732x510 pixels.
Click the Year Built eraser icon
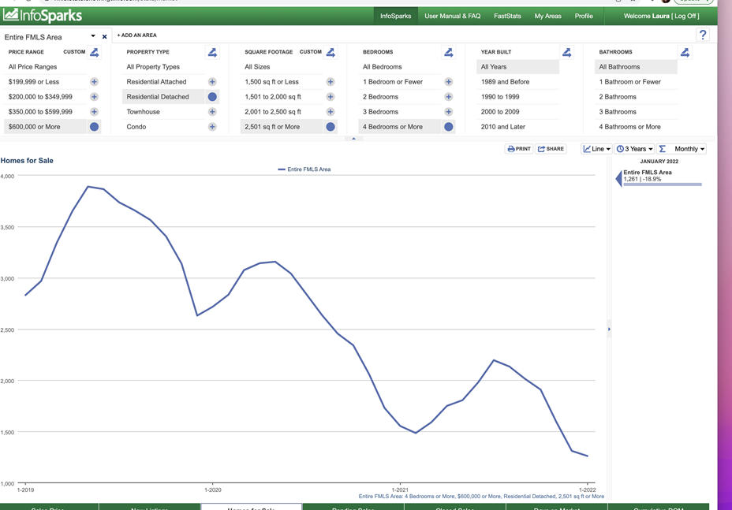566,52
